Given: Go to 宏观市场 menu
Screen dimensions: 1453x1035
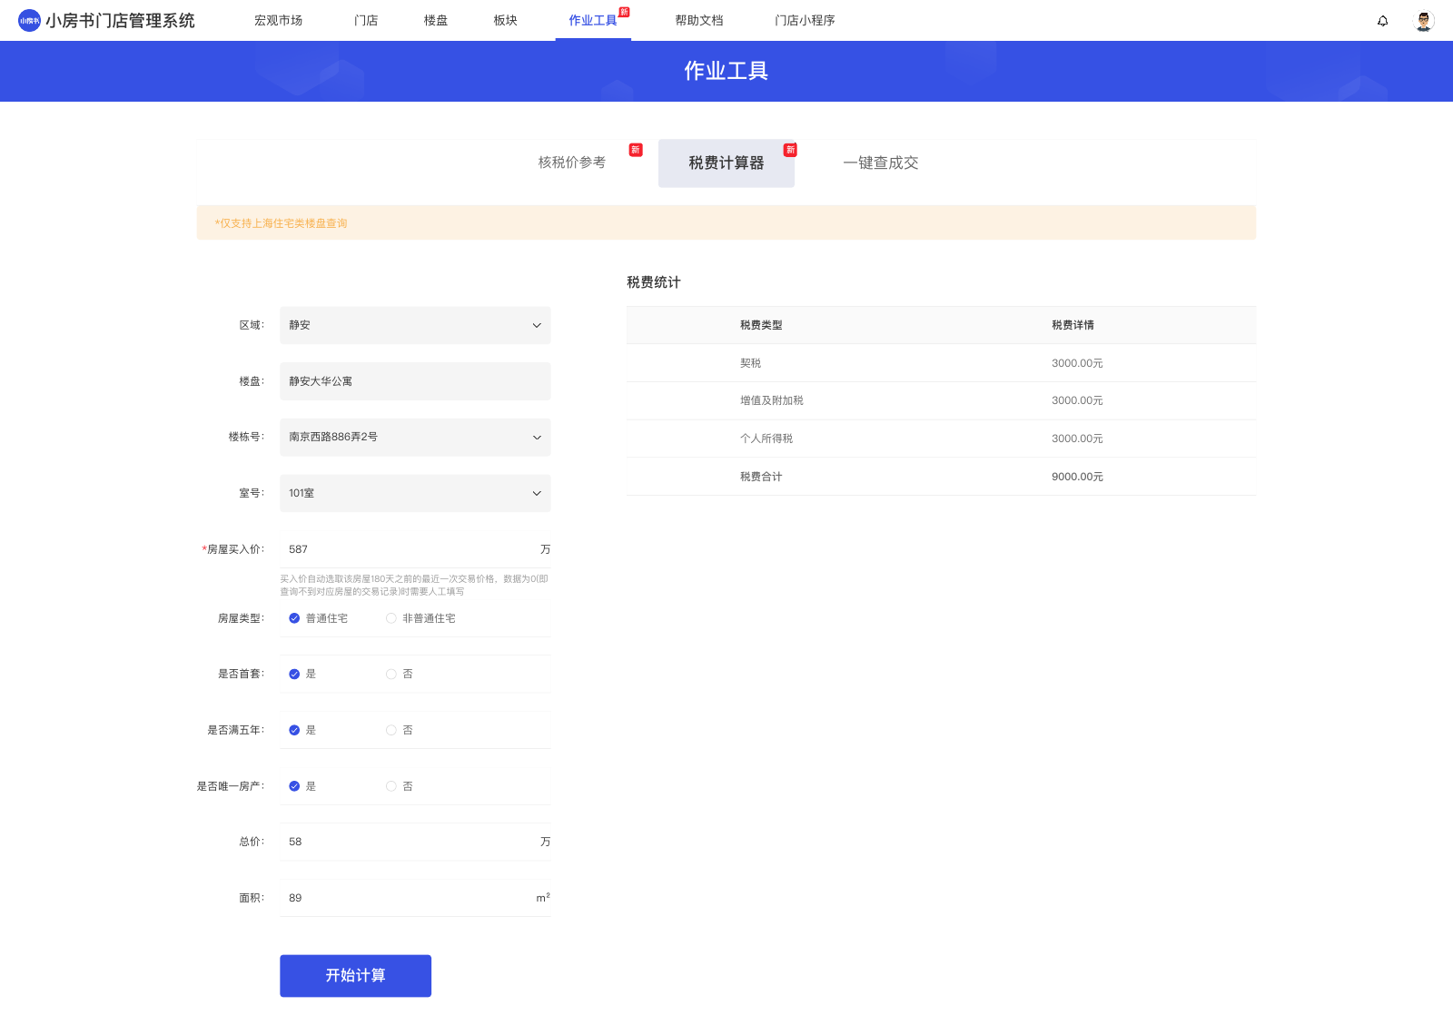Looking at the screenshot, I should coord(278,20).
